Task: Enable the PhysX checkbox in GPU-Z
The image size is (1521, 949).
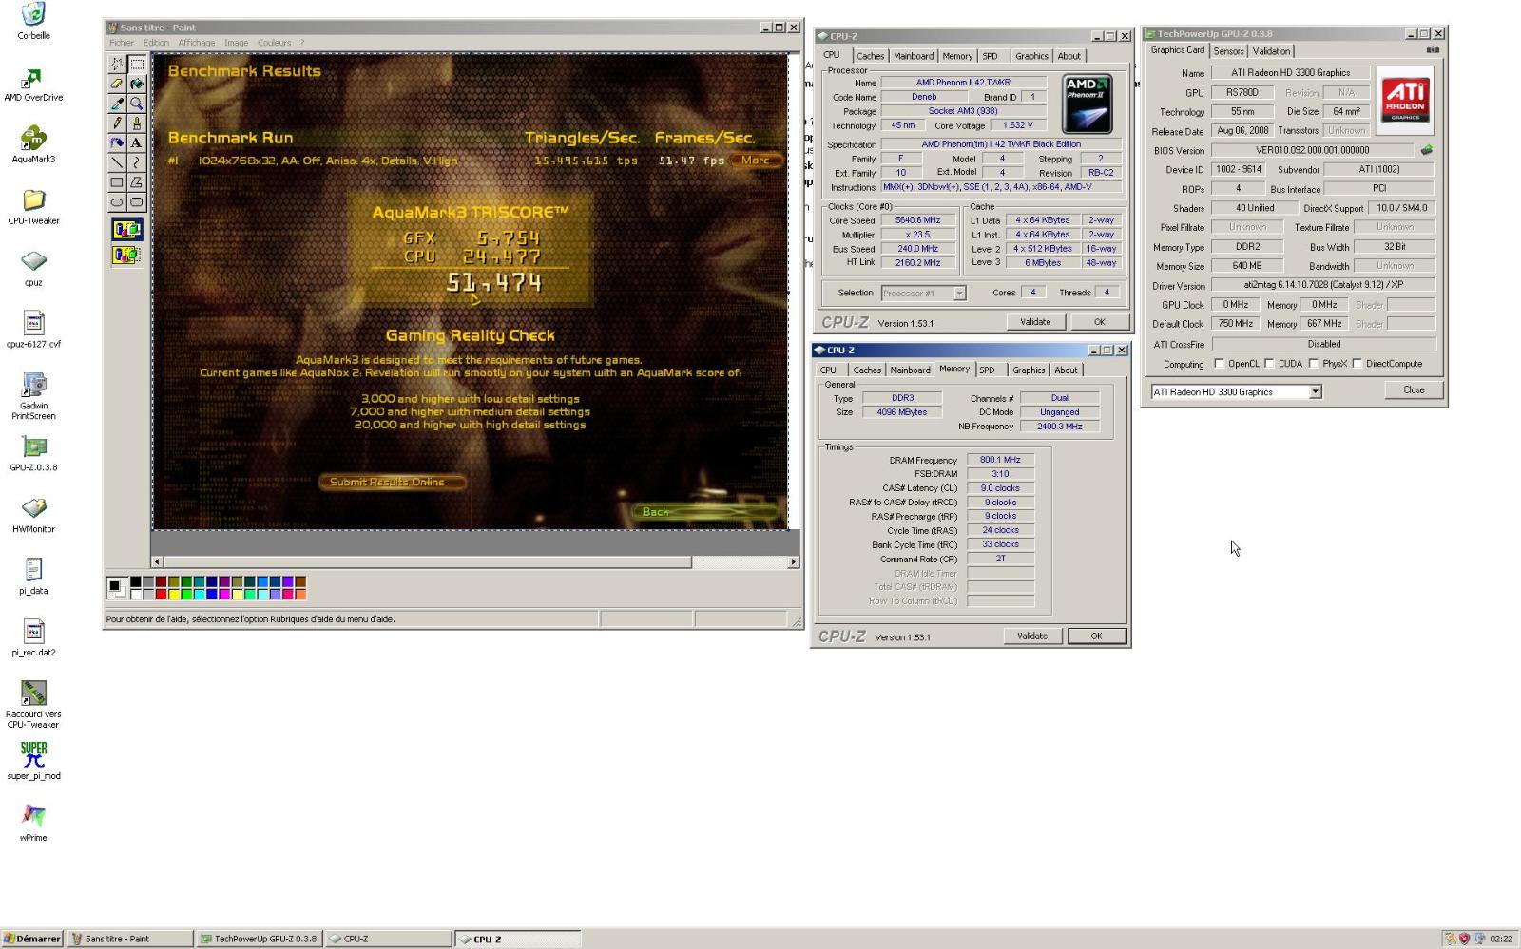Action: [x=1314, y=364]
